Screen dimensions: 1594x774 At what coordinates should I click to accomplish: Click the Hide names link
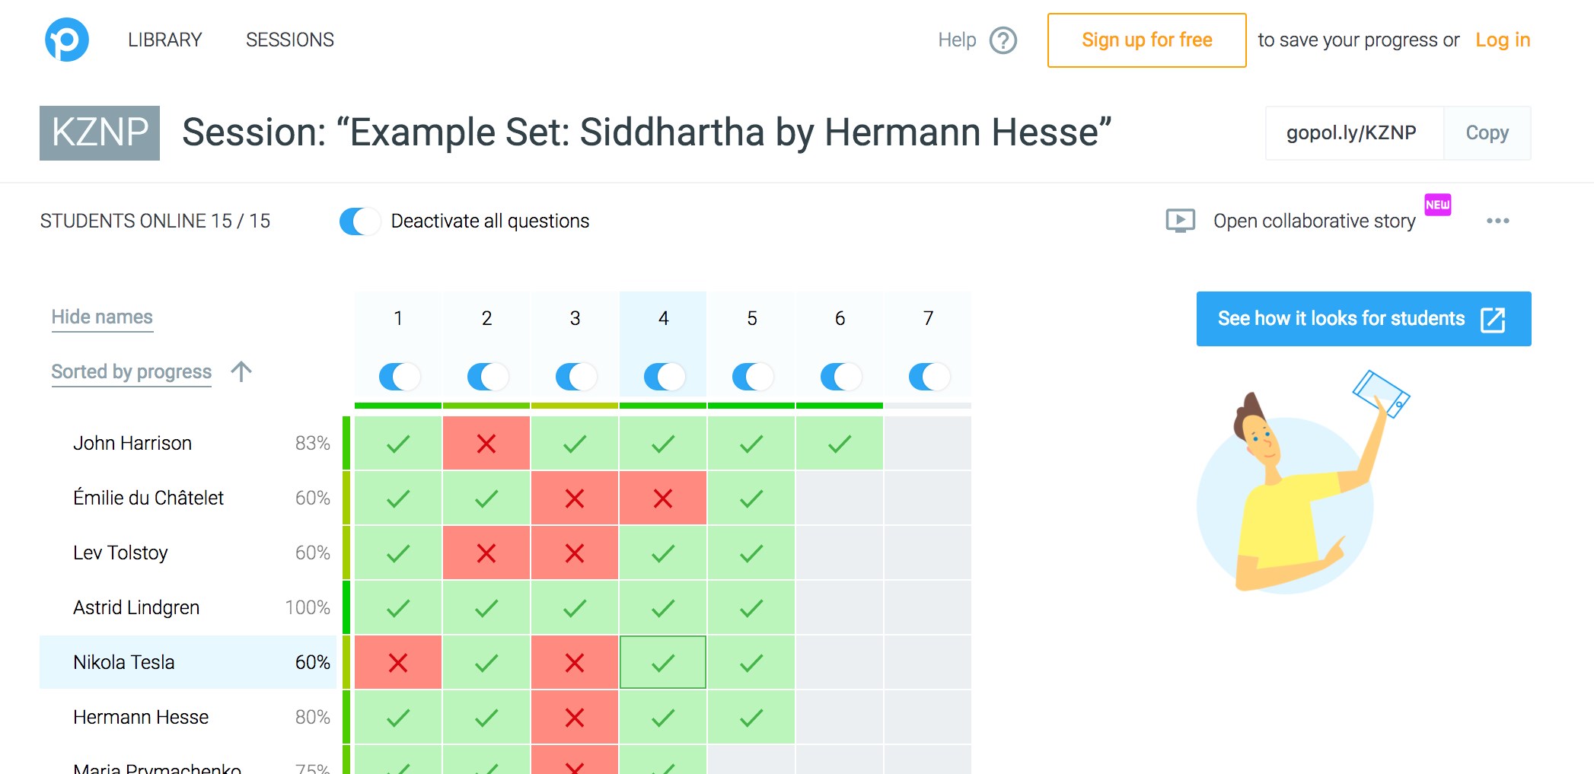coord(102,317)
